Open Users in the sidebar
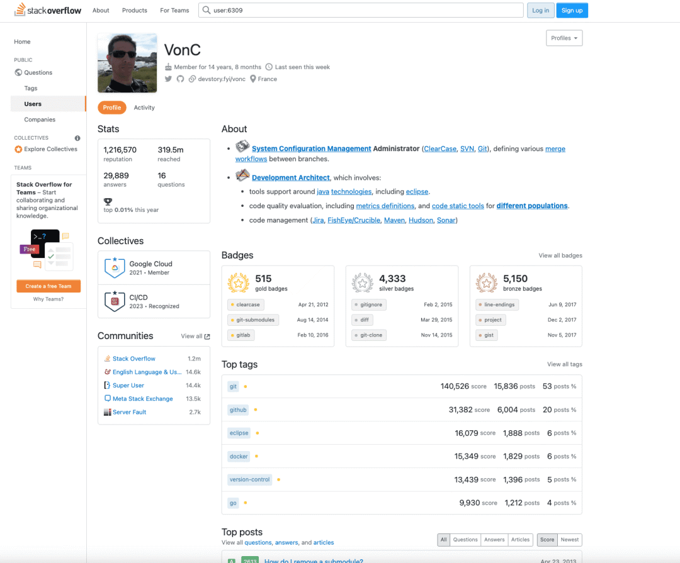Image resolution: width=680 pixels, height=563 pixels. pos(48,104)
